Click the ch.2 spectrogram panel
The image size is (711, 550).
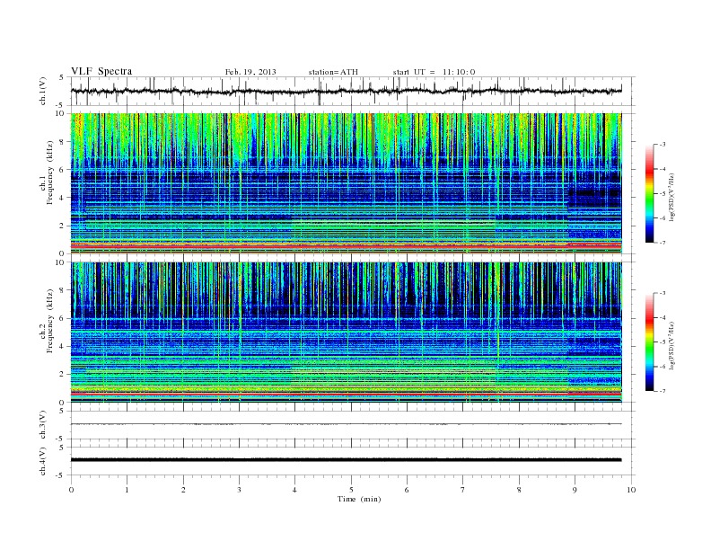[x=347, y=333]
